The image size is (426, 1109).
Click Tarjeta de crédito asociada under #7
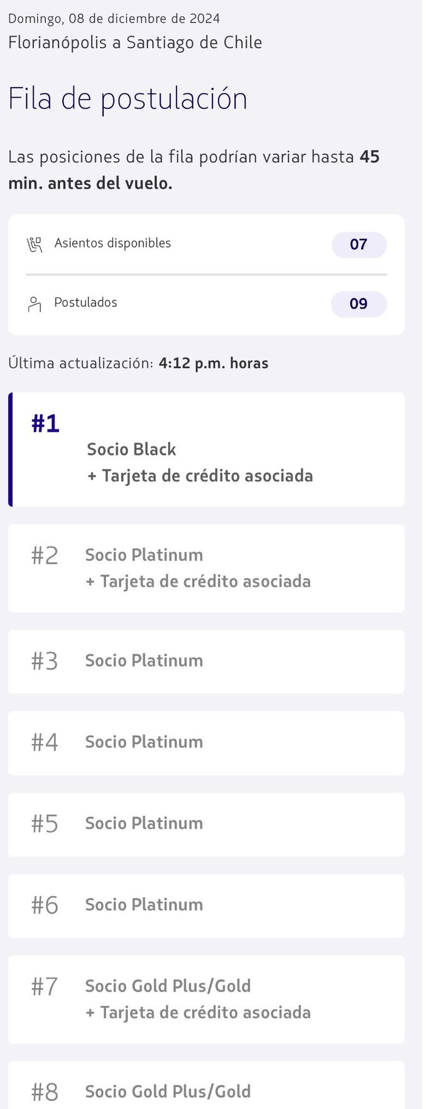pyautogui.click(x=198, y=1012)
